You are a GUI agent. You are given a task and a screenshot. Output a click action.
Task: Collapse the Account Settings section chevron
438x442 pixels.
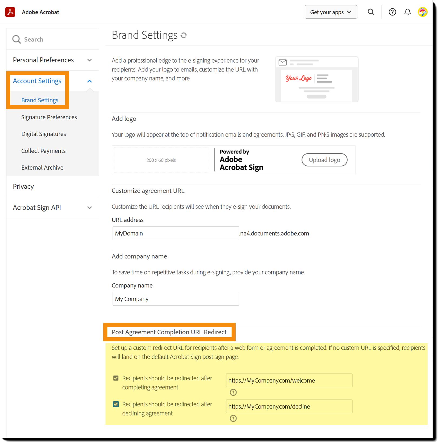(90, 81)
